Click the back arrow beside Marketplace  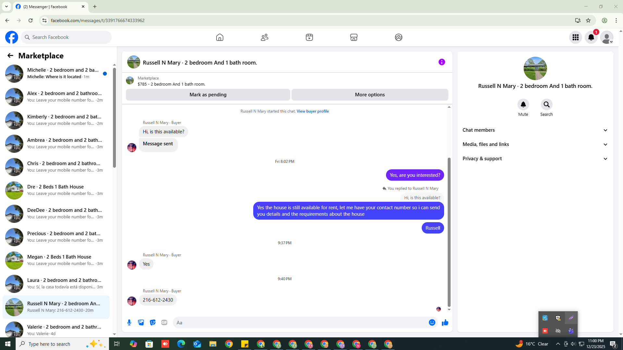10,55
